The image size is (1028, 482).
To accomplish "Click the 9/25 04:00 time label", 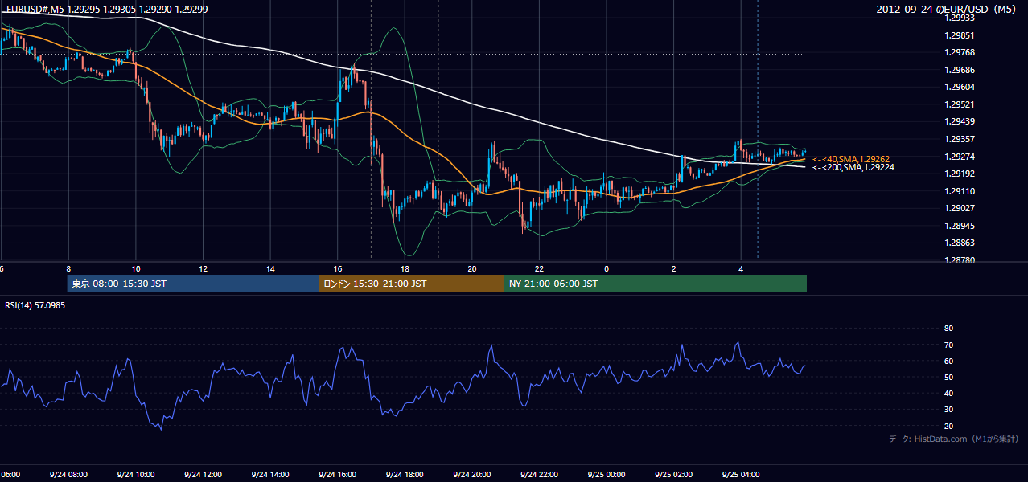I will pyautogui.click(x=741, y=474).
